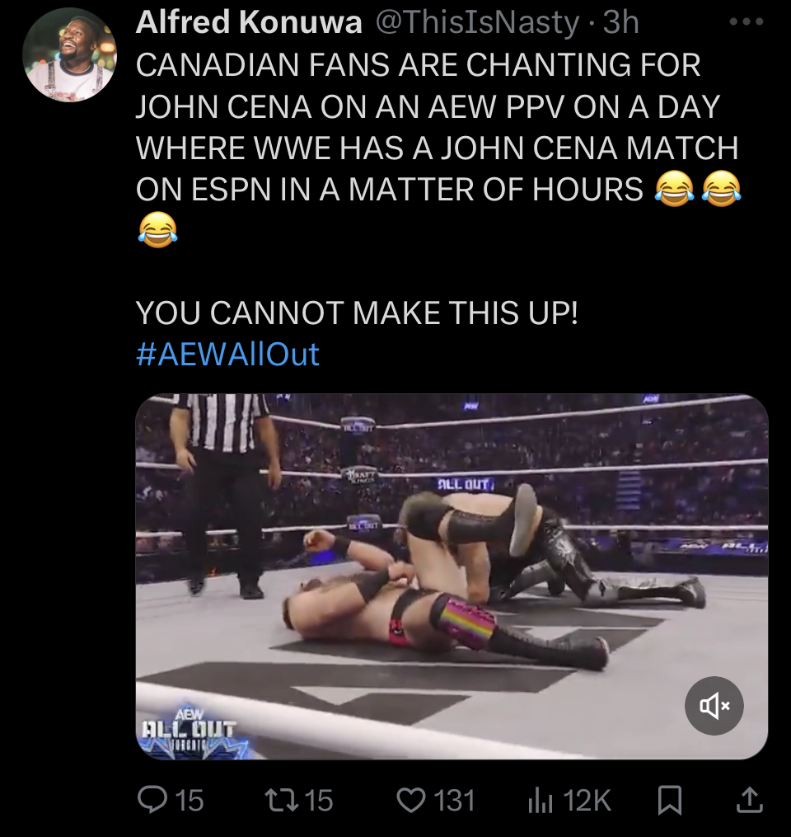Click the 3h timestamp

tap(620, 22)
